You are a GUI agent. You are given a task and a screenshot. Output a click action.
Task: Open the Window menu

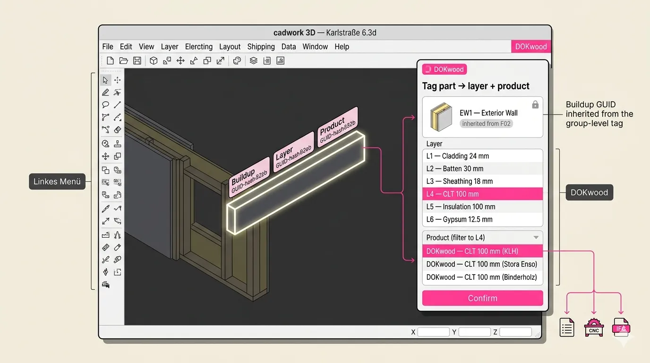(x=315, y=46)
